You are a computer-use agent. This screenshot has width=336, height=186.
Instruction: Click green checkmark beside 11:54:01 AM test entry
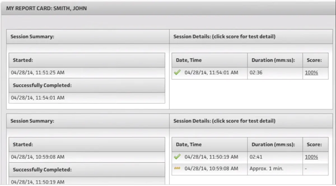(x=177, y=72)
